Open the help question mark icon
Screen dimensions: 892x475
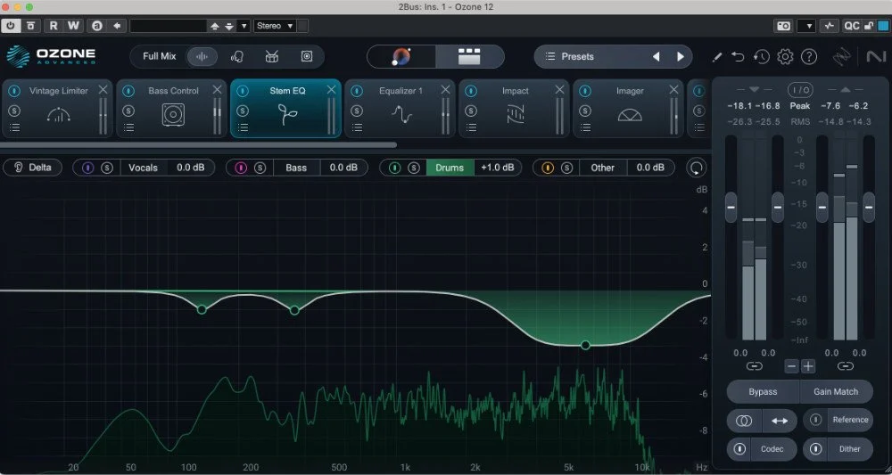coord(809,57)
